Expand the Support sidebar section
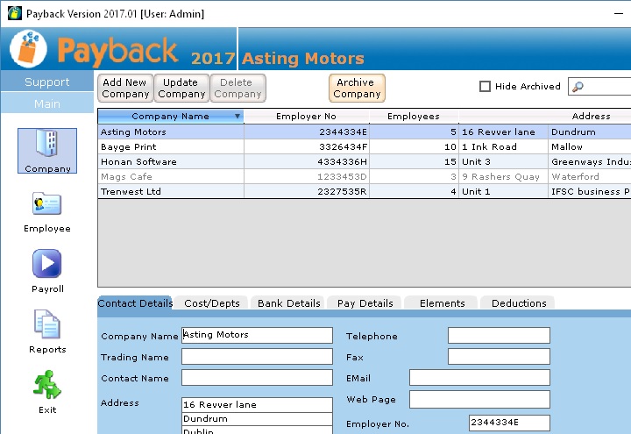This screenshot has height=434, width=631. coord(47,82)
